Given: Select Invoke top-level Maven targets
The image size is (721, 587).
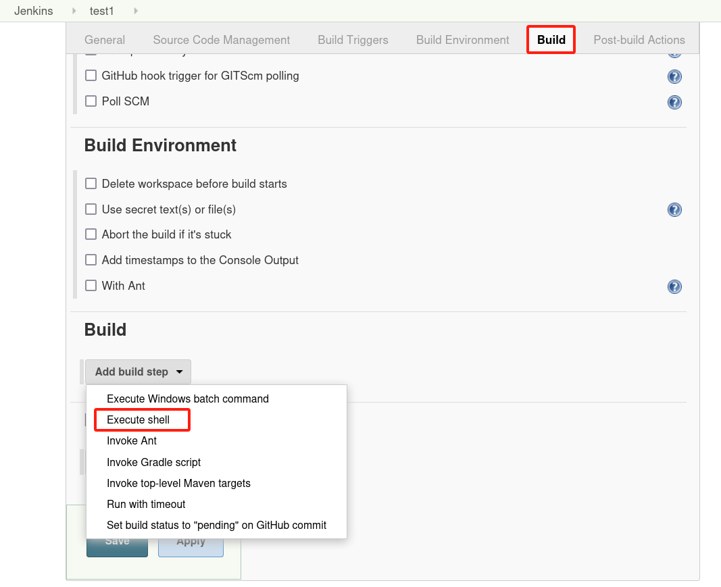Looking at the screenshot, I should point(178,483).
